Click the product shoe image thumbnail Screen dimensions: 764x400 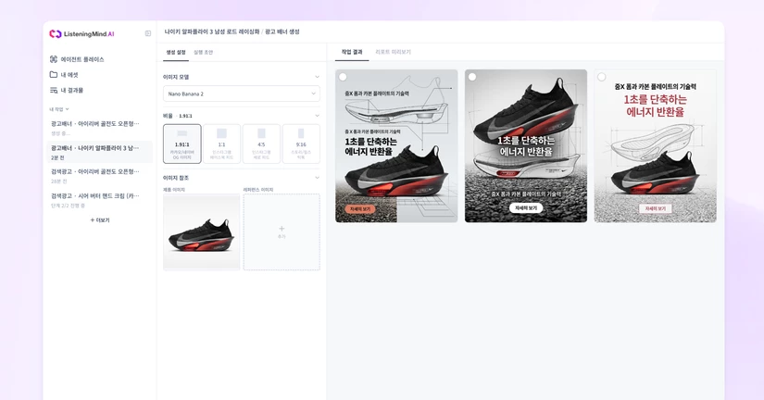[x=201, y=231]
